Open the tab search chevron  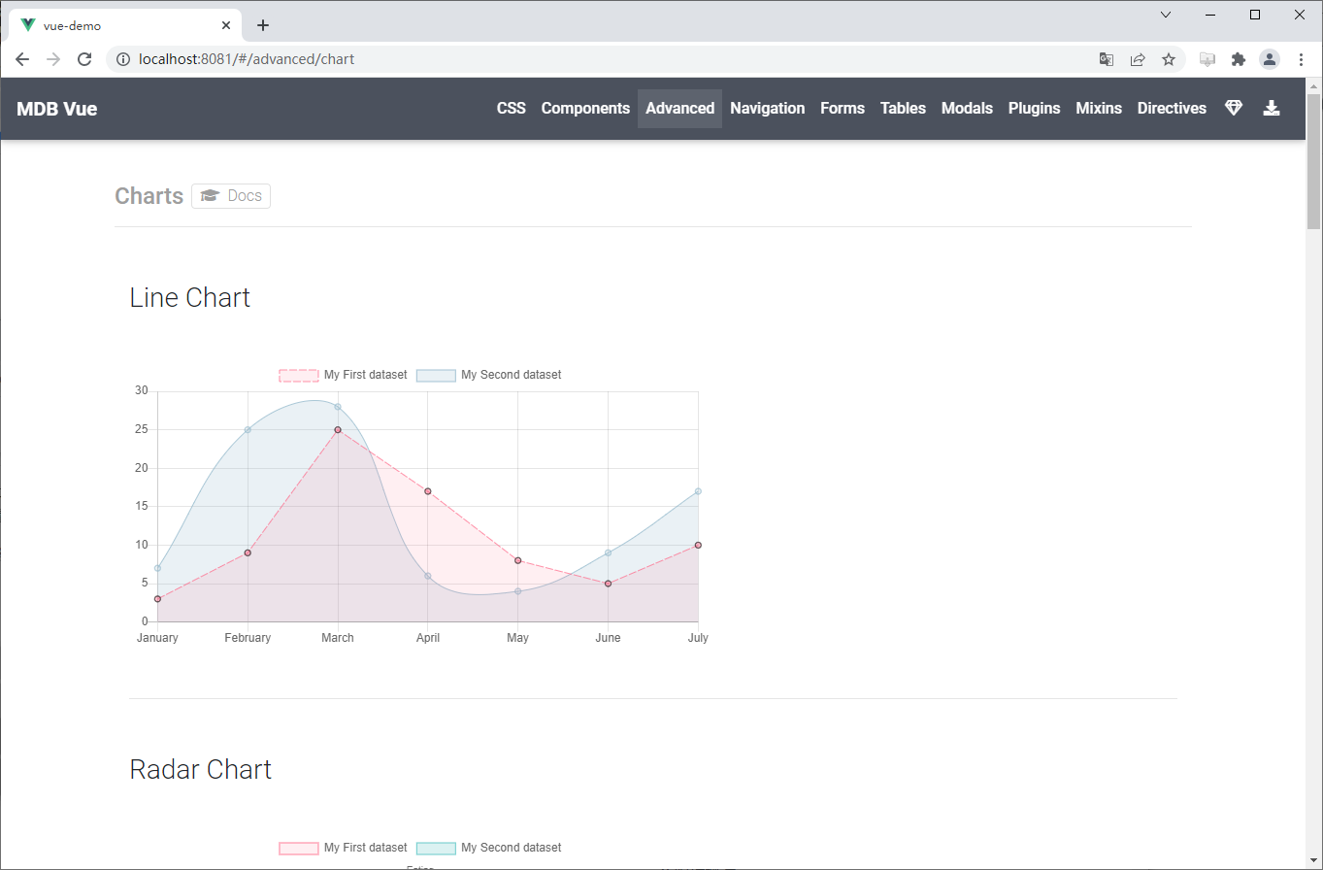pos(1166,15)
